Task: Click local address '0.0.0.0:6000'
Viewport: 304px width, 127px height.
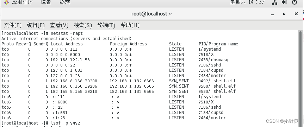Action: (65, 55)
